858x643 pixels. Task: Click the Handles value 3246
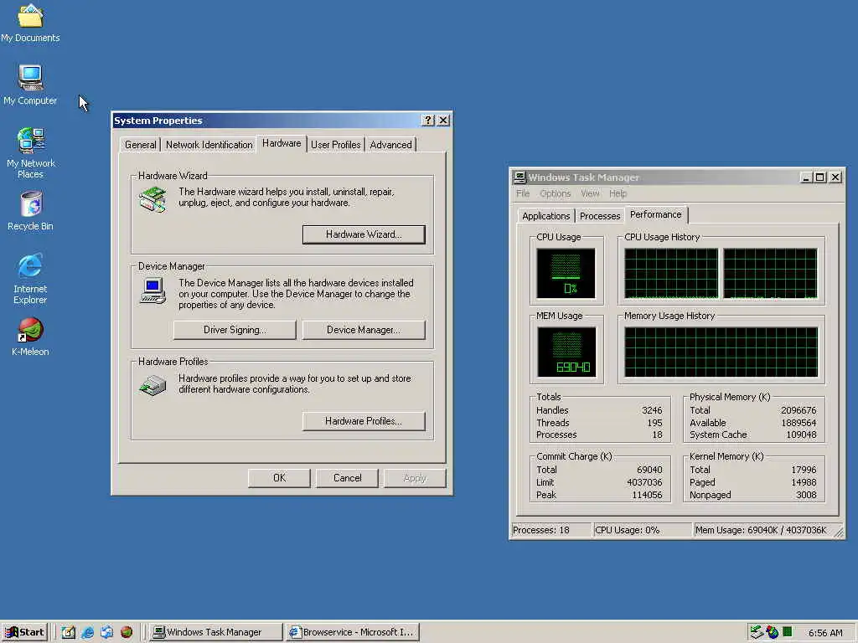652,410
